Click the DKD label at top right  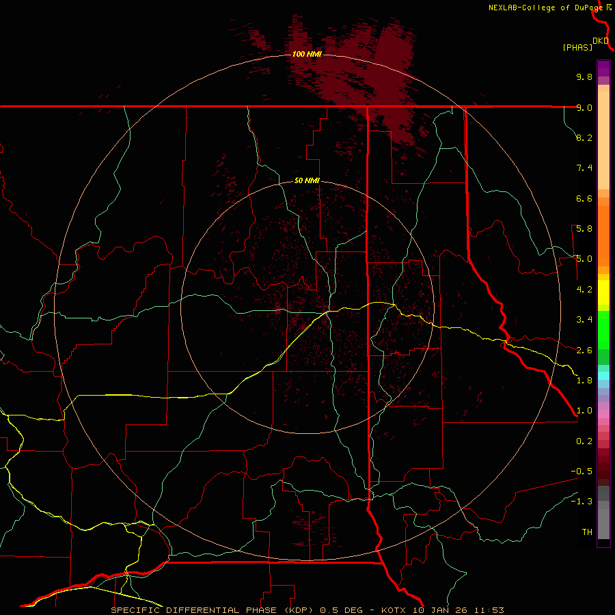(601, 41)
